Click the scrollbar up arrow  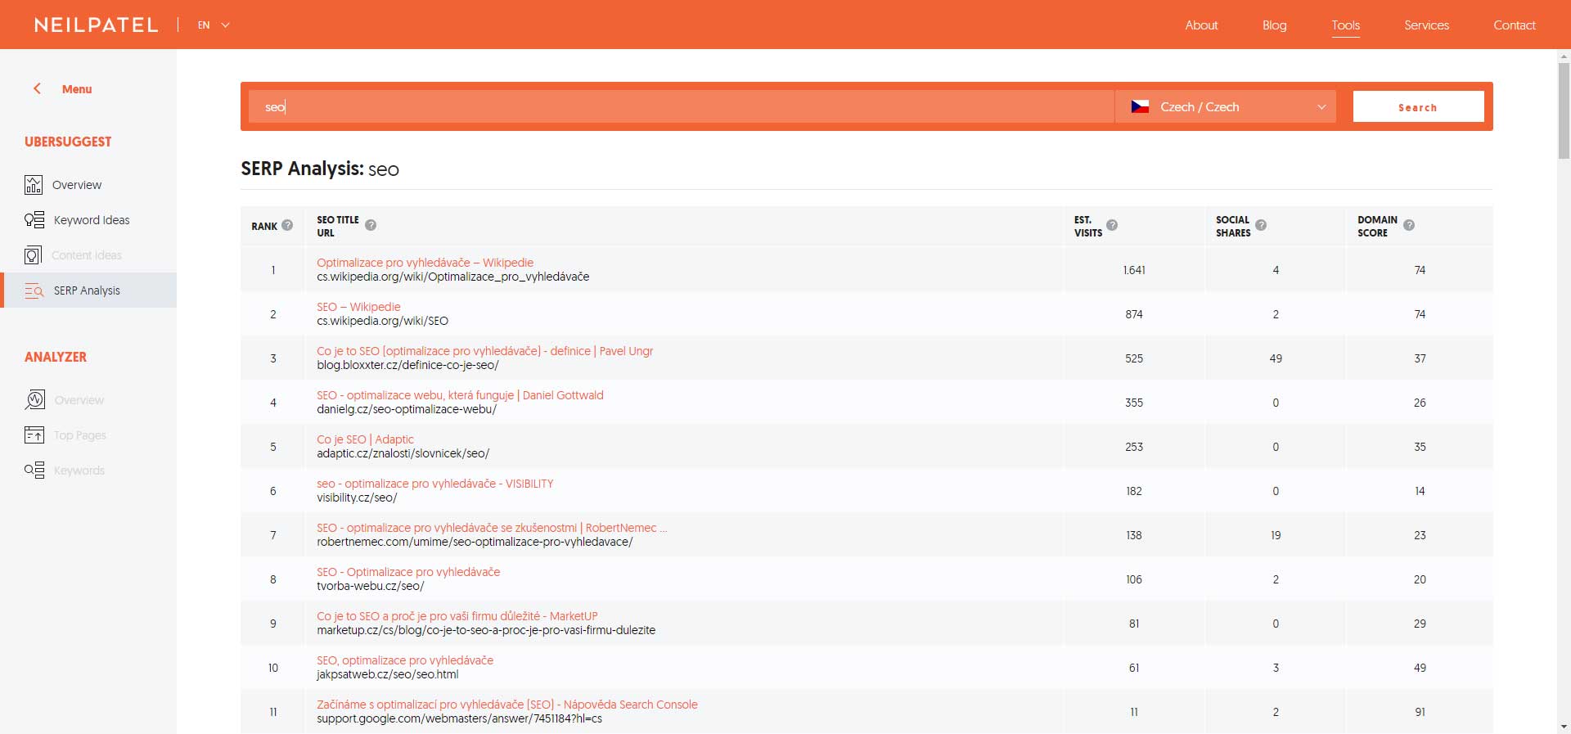1564,56
